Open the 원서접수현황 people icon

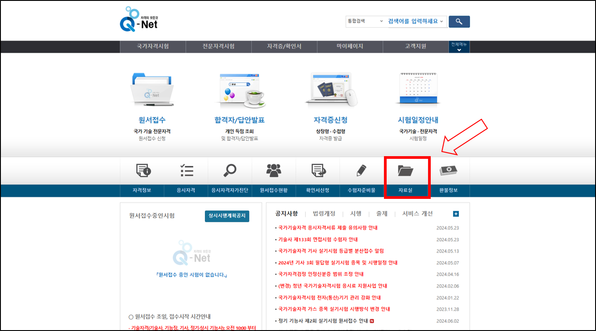click(274, 170)
